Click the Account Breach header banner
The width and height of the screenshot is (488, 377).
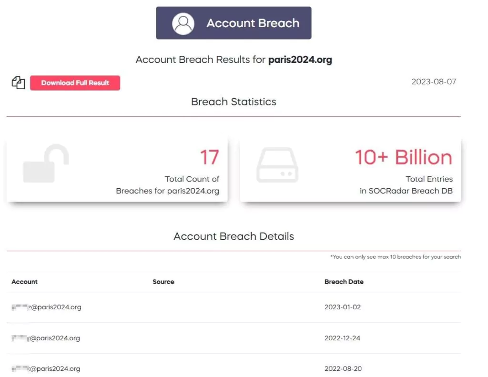tap(234, 23)
